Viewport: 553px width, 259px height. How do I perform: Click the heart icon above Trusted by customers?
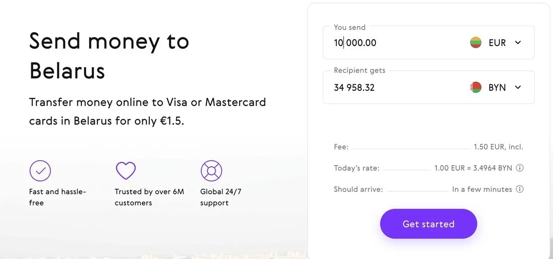[126, 171]
